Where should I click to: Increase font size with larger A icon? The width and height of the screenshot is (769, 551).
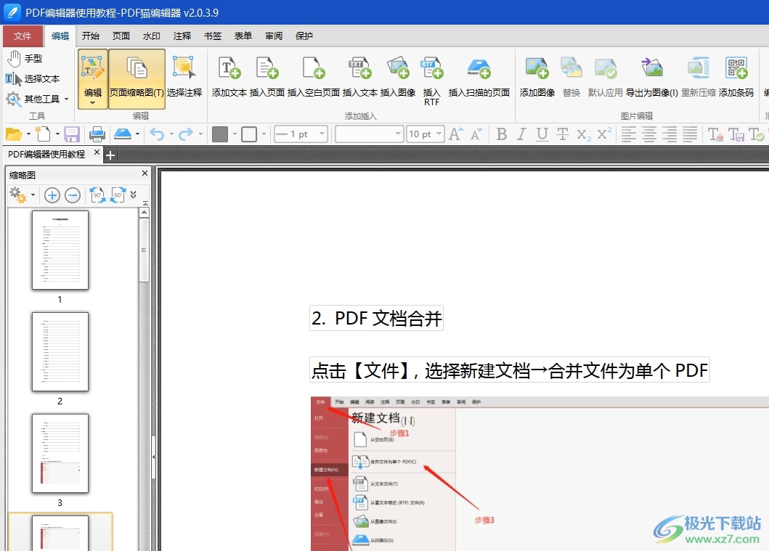tap(455, 134)
